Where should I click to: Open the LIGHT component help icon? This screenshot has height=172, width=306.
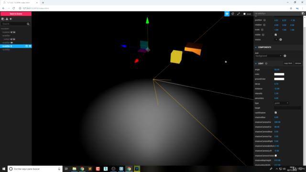tap(266, 64)
